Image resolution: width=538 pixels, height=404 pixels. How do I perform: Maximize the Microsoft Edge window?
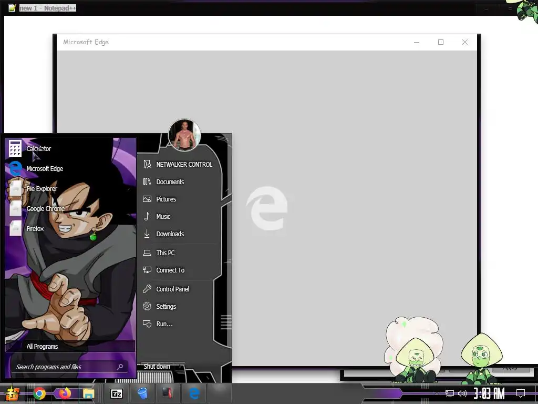pos(441,42)
